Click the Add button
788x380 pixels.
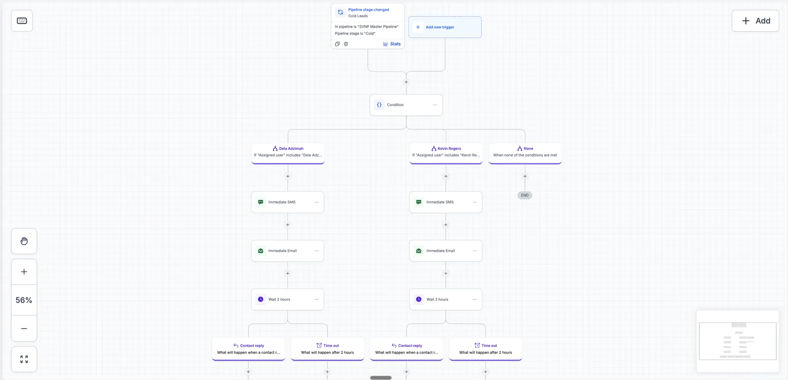(x=755, y=21)
